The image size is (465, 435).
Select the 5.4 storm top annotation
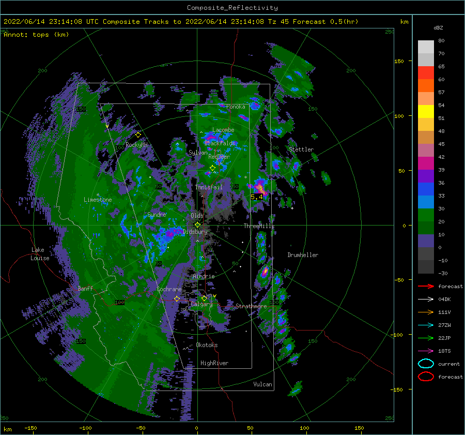(256, 197)
